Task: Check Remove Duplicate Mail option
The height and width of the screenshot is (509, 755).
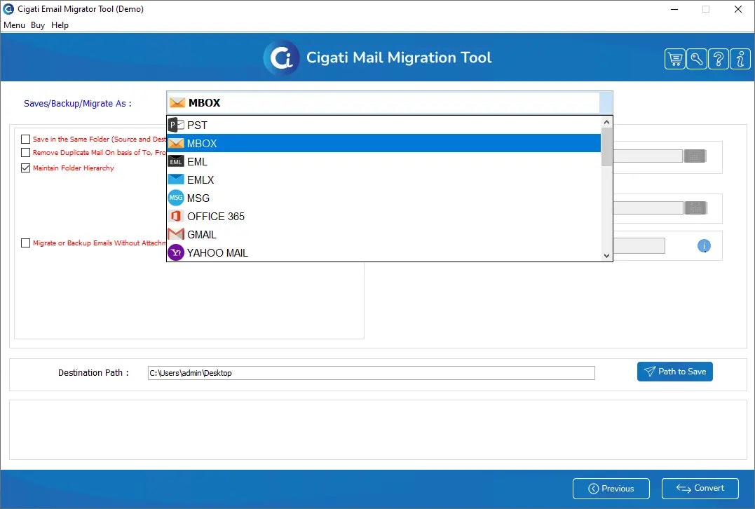Action: click(25, 153)
